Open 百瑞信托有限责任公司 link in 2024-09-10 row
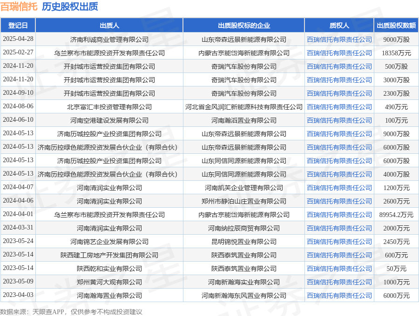Image resolution: width=419 pixels, height=316 pixels. pos(339,93)
